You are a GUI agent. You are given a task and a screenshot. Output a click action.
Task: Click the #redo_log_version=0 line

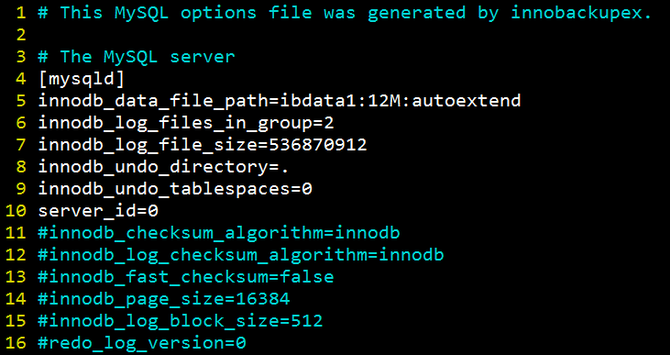pos(142,343)
